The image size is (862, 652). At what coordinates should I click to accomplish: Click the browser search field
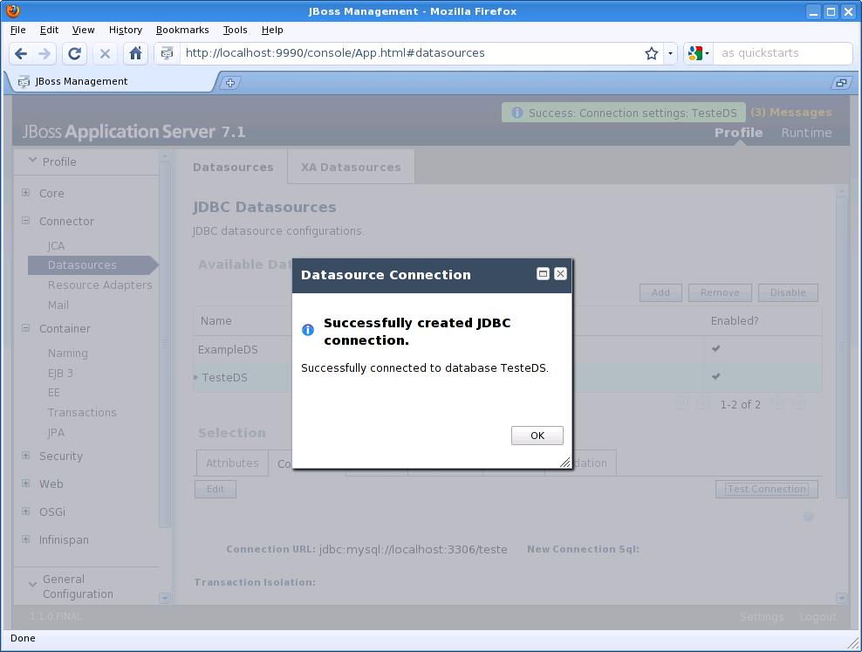pyautogui.click(x=783, y=53)
